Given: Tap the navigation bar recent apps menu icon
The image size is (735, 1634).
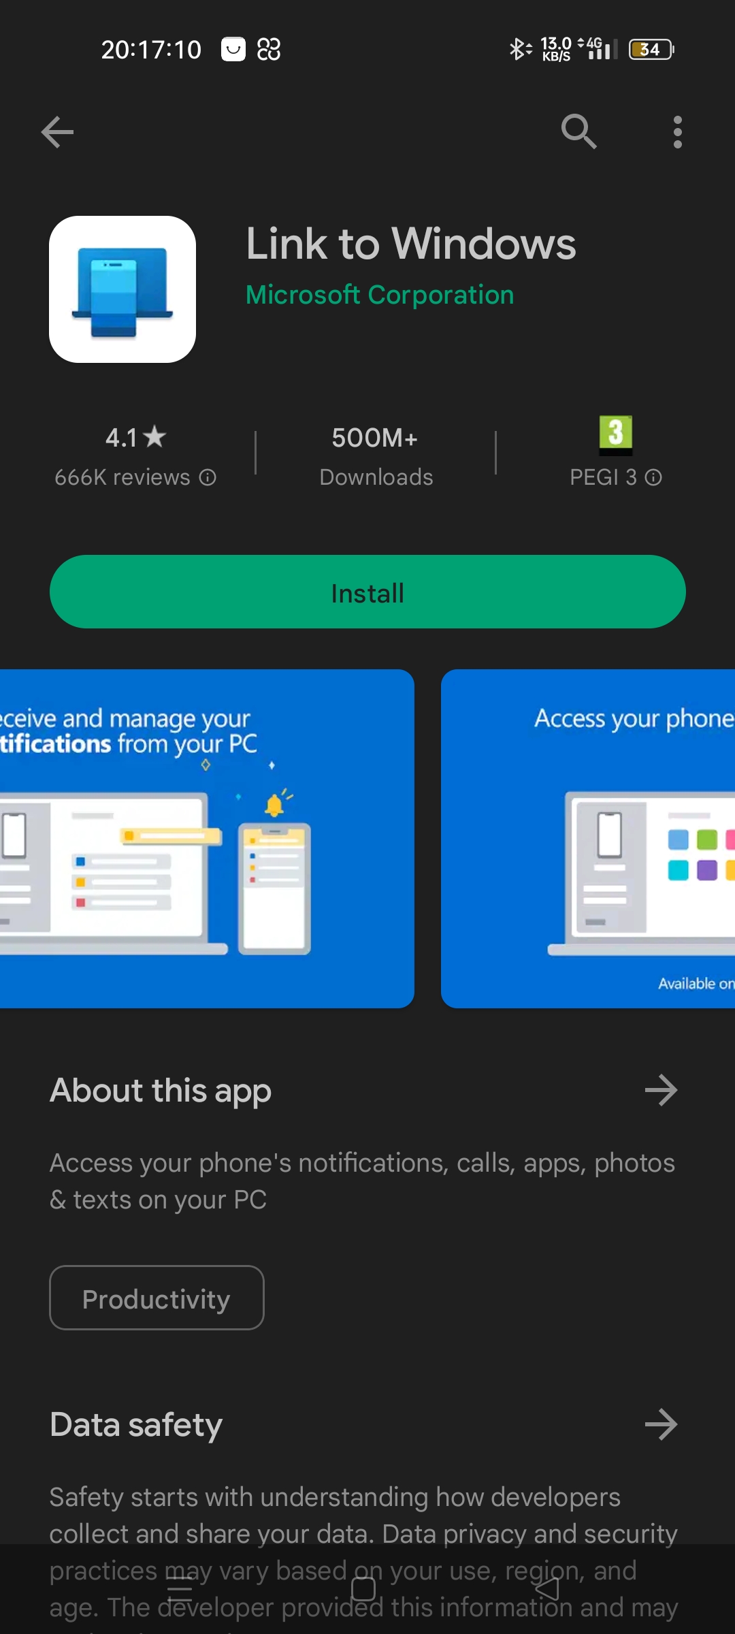Looking at the screenshot, I should click(x=180, y=1590).
